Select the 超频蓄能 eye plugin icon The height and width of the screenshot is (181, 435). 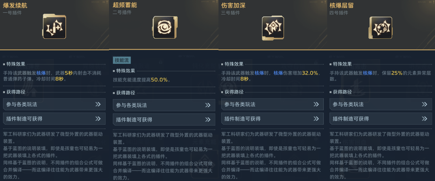164,28
